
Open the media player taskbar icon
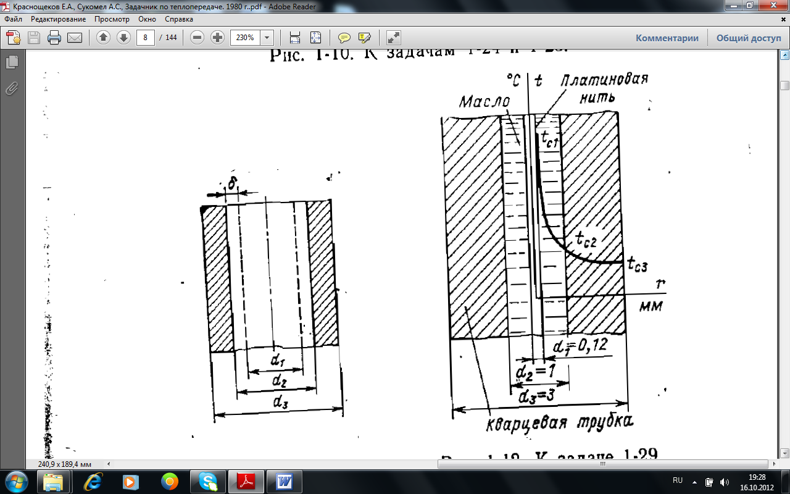pos(131,481)
